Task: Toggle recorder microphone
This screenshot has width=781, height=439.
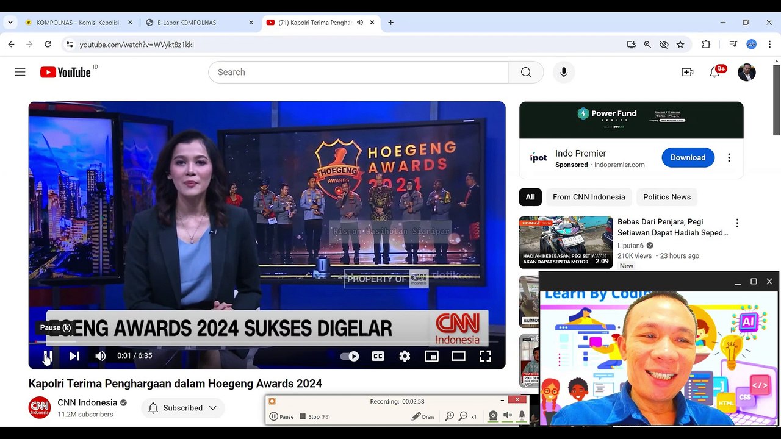Action: click(x=522, y=416)
